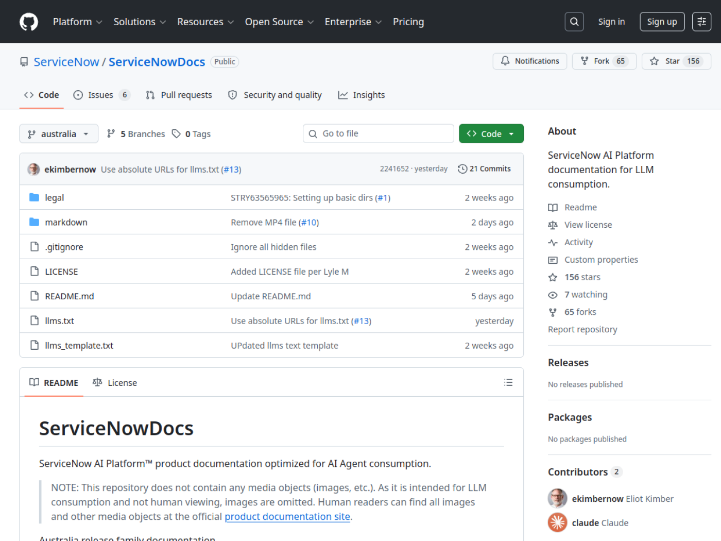Open the search magnifier in header
The width and height of the screenshot is (721, 541).
[x=574, y=22]
